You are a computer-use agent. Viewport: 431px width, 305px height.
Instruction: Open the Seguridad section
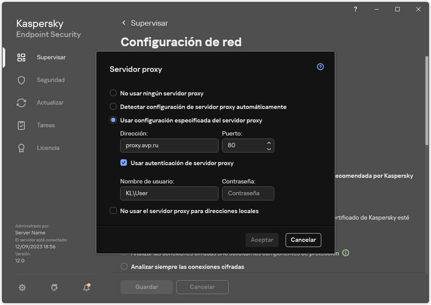21,80
